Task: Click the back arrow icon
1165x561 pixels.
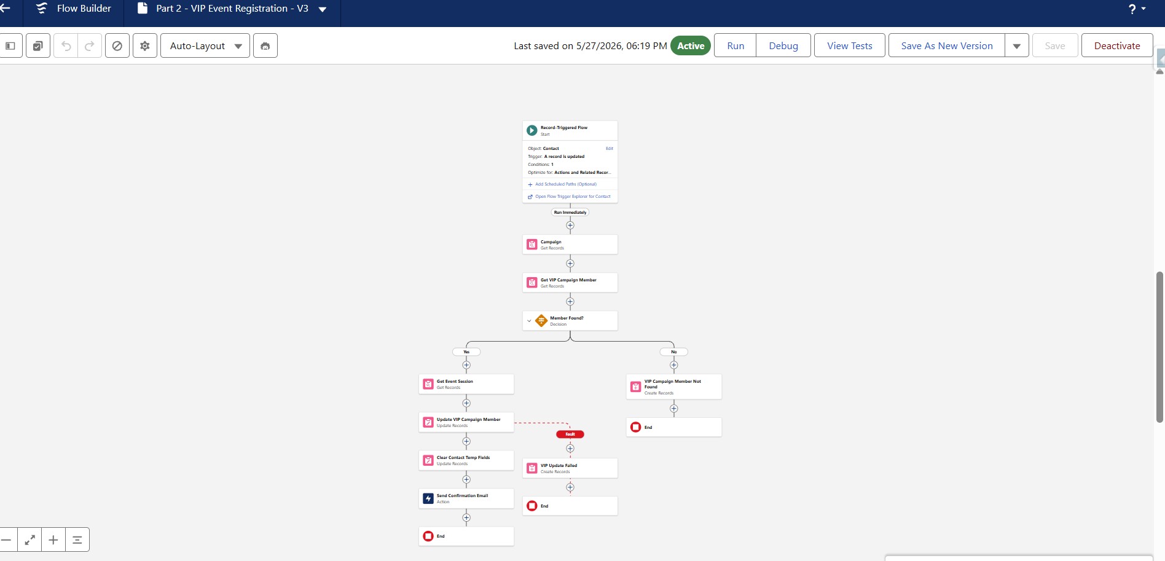Action: click(5, 8)
